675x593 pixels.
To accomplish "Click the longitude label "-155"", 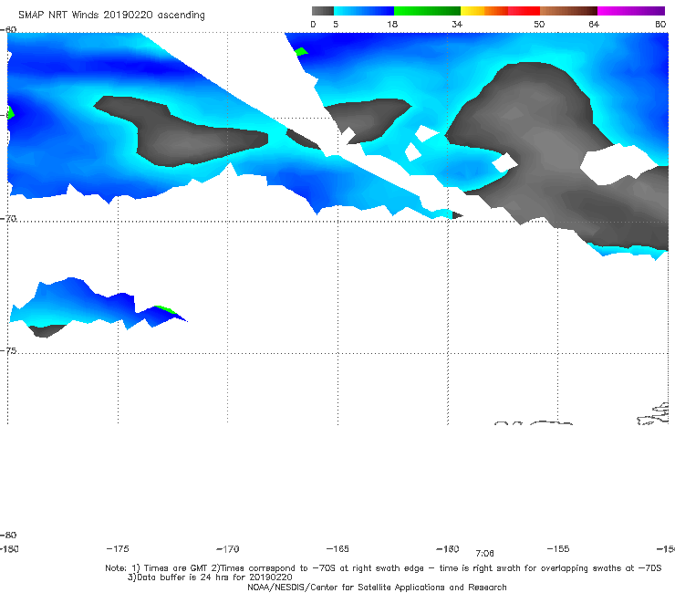I will tap(558, 549).
